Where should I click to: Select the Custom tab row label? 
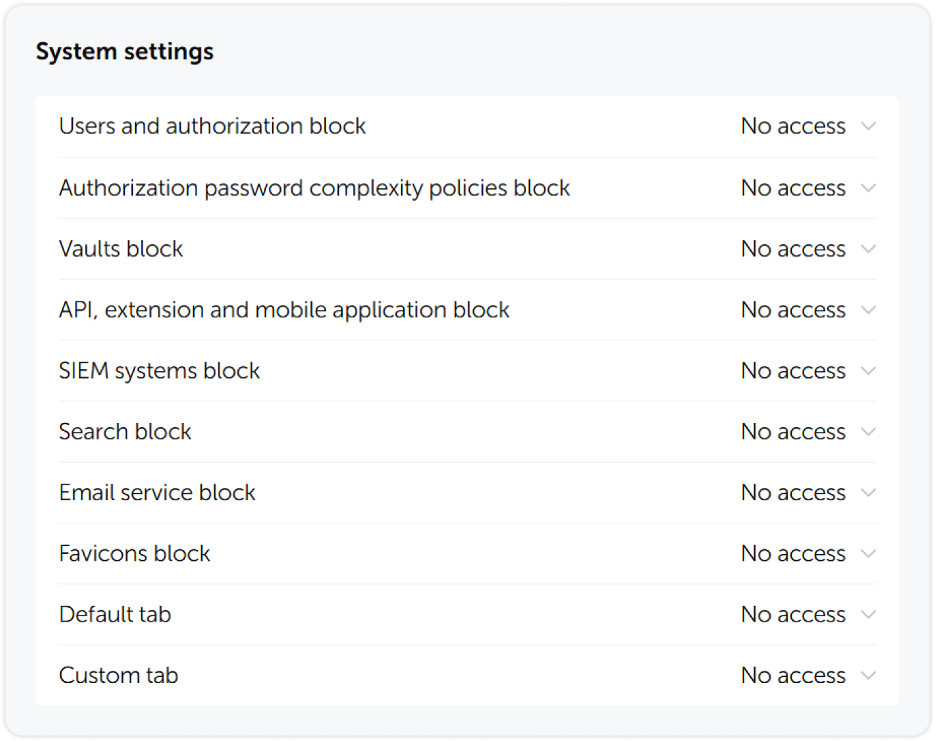[x=118, y=675]
